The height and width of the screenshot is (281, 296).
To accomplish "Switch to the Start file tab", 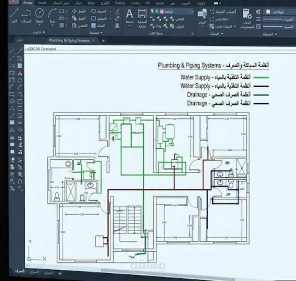I will click(x=20, y=40).
